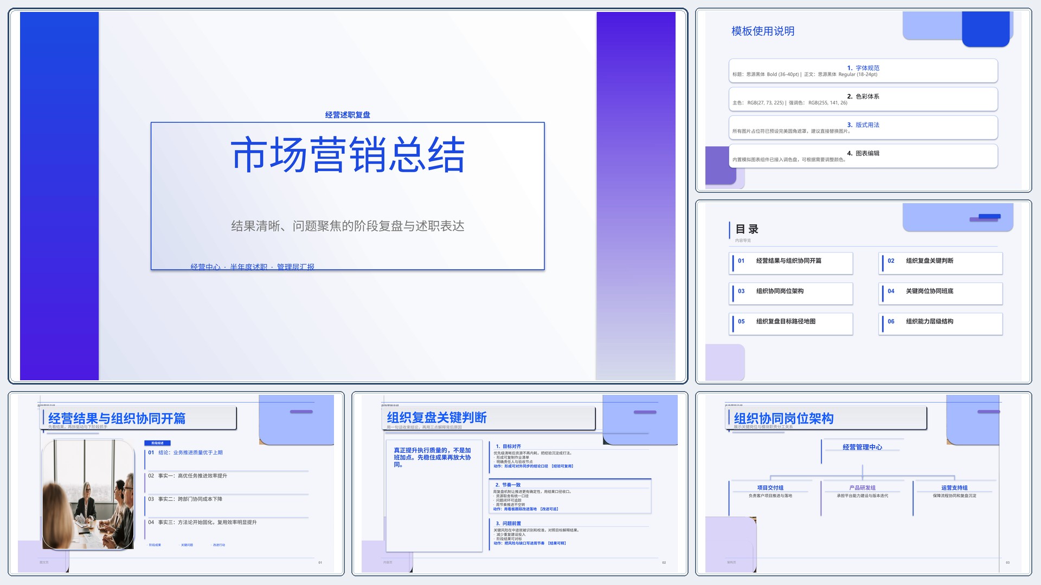Click the 经营述职复盘 label above the title

click(x=348, y=115)
